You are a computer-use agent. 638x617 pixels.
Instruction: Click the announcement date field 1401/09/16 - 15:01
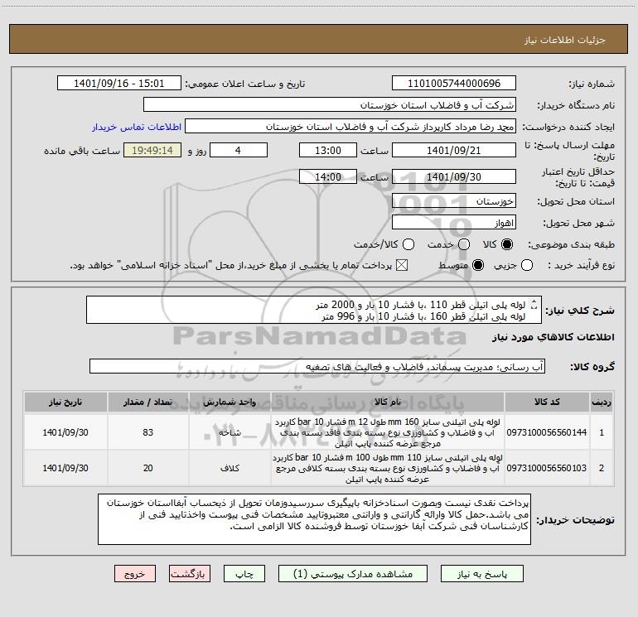[x=119, y=83]
